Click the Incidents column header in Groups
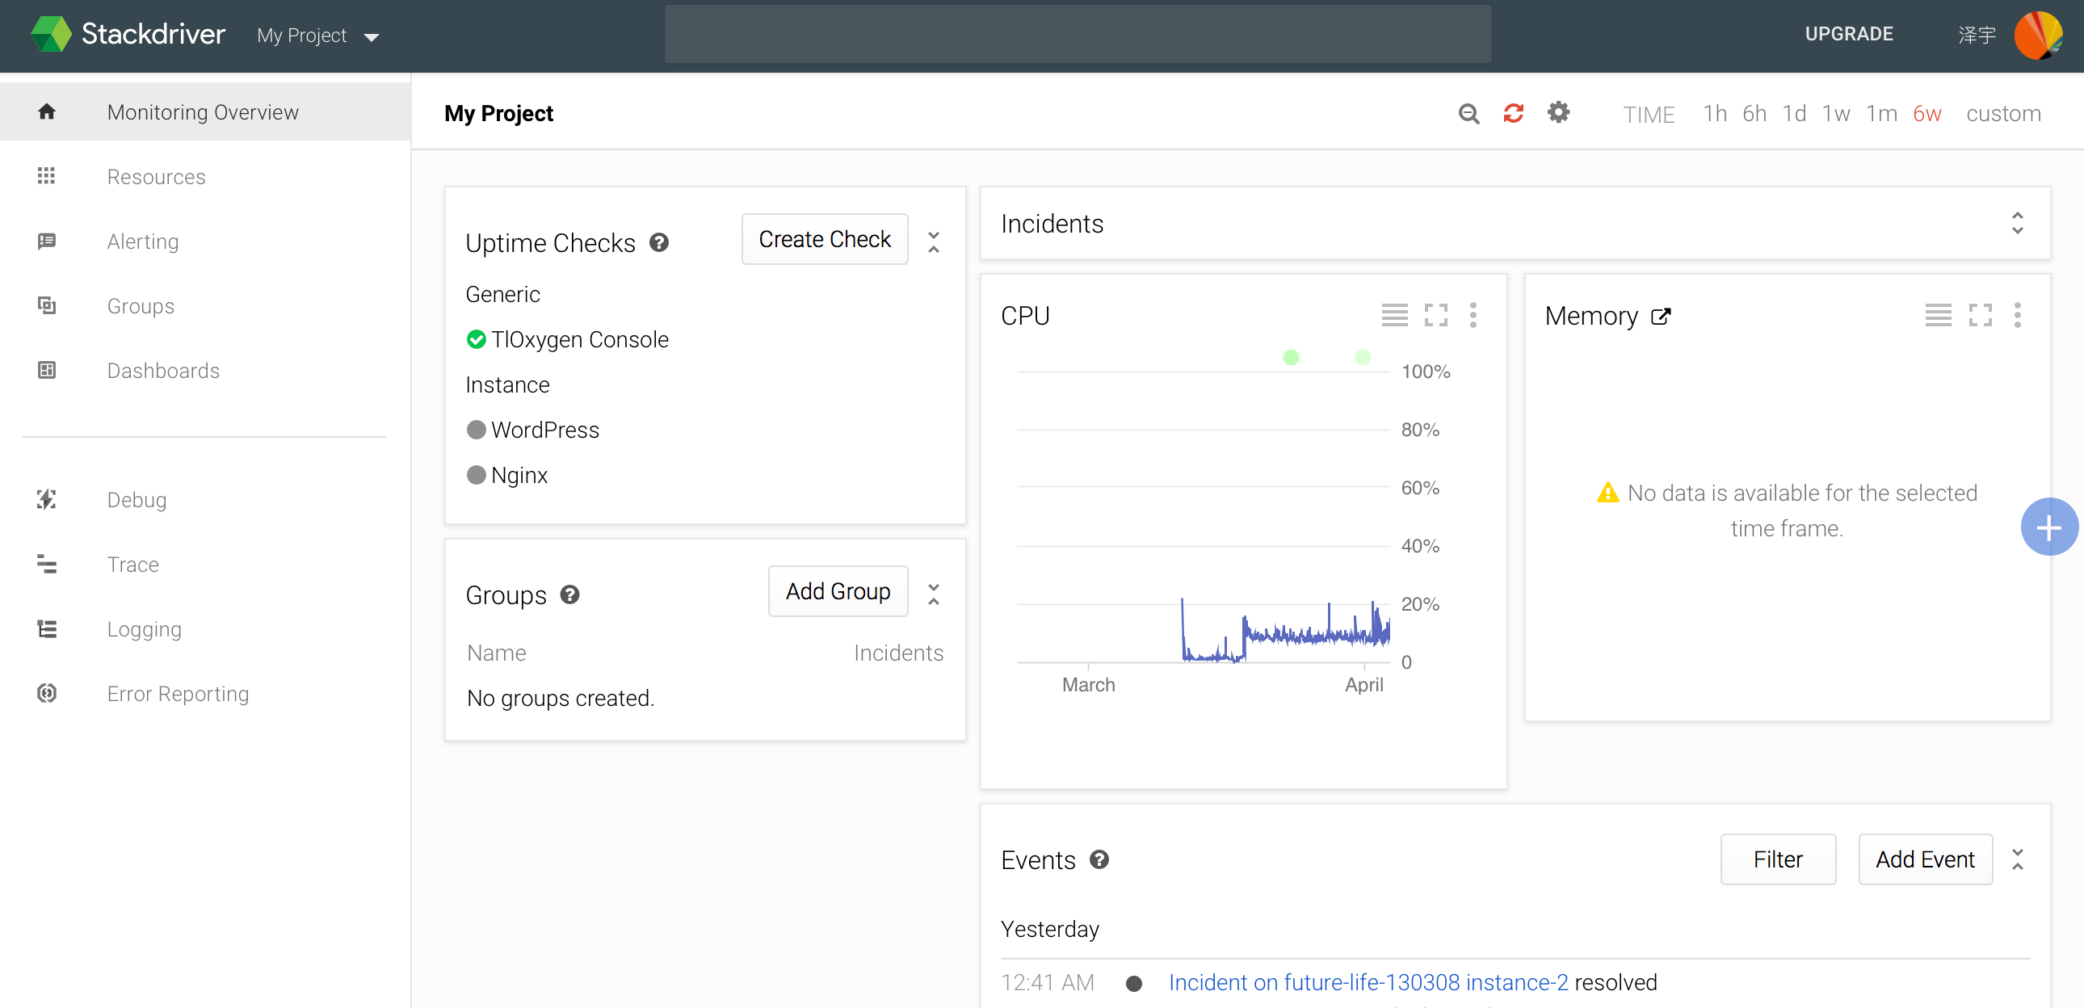2084x1008 pixels. [x=898, y=653]
